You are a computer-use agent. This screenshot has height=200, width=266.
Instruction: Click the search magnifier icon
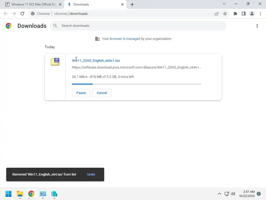(x=55, y=26)
